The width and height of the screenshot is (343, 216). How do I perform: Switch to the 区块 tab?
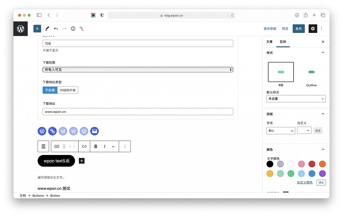coord(283,41)
